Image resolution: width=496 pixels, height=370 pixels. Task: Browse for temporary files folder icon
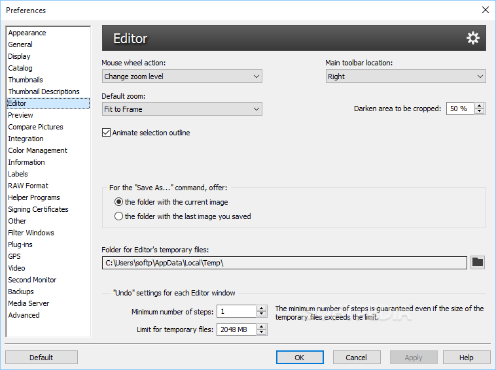tap(477, 263)
